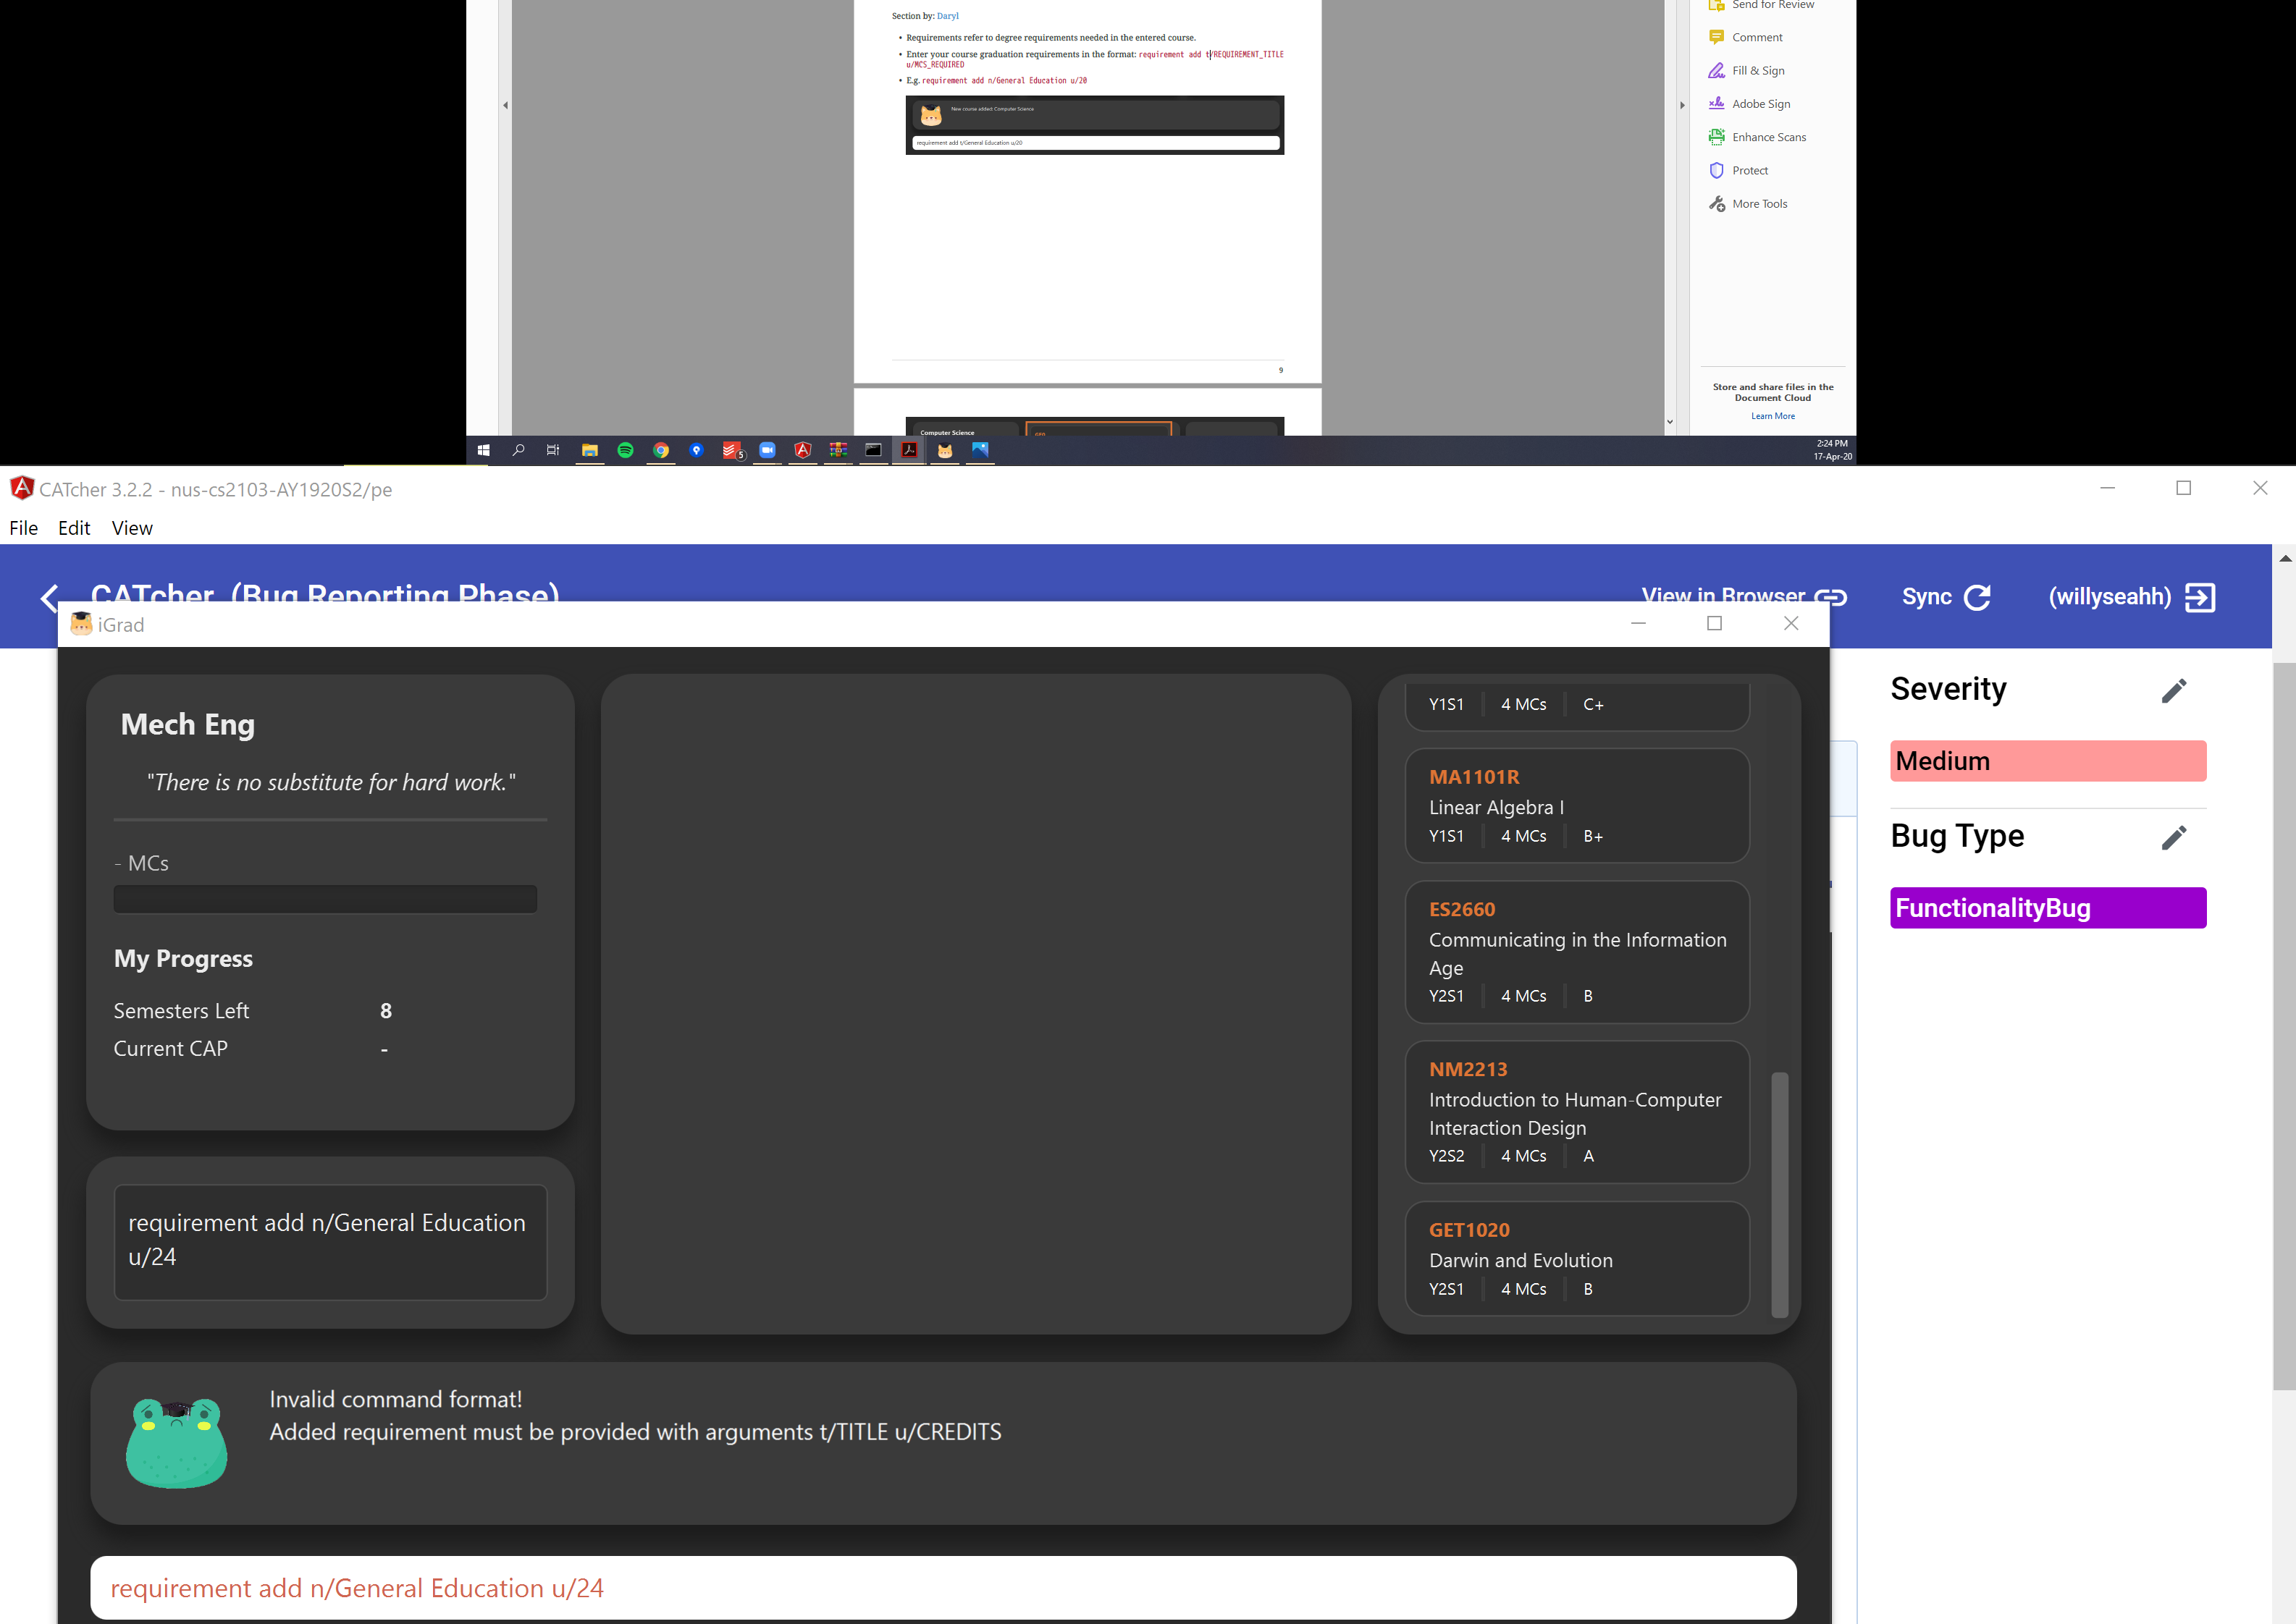Click the Bug Type edit pencil icon
The image size is (2296, 1624).
pyautogui.click(x=2173, y=837)
